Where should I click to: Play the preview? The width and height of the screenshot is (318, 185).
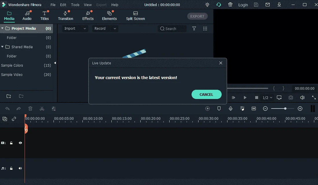245,98
